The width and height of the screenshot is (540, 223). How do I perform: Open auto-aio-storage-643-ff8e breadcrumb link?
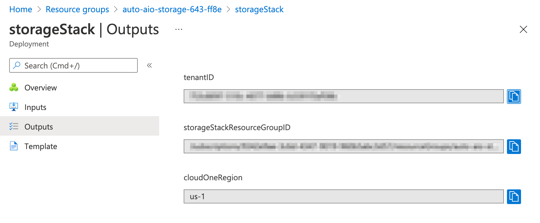click(172, 9)
